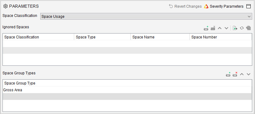Select the empty highlighted Ignored Spaces row
The height and width of the screenshot is (114, 255).
click(127, 50)
